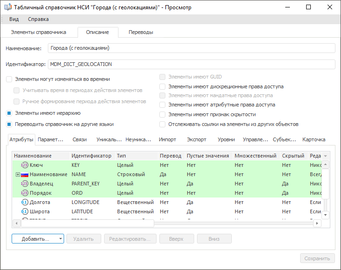The height and width of the screenshot is (270, 341).
Task: Open the Связи tab
Action: (x=79, y=139)
